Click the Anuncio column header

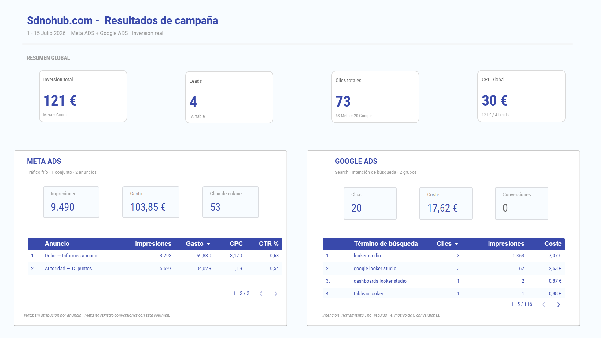pos(57,244)
